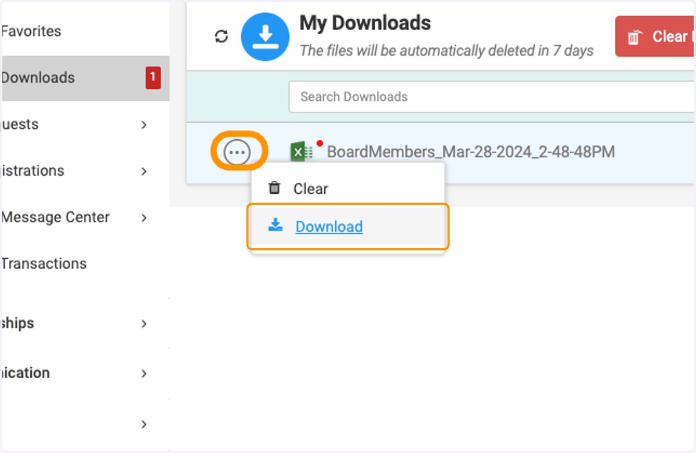Image resolution: width=696 pixels, height=453 pixels.
Task: Expand the chevron beside 'istrations' item
Action: click(144, 171)
